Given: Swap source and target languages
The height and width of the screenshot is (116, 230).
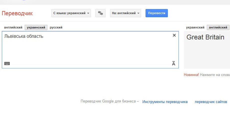Looking at the screenshot, I should pos(100,13).
